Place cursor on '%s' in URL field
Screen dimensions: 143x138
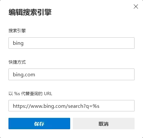click(x=96, y=106)
